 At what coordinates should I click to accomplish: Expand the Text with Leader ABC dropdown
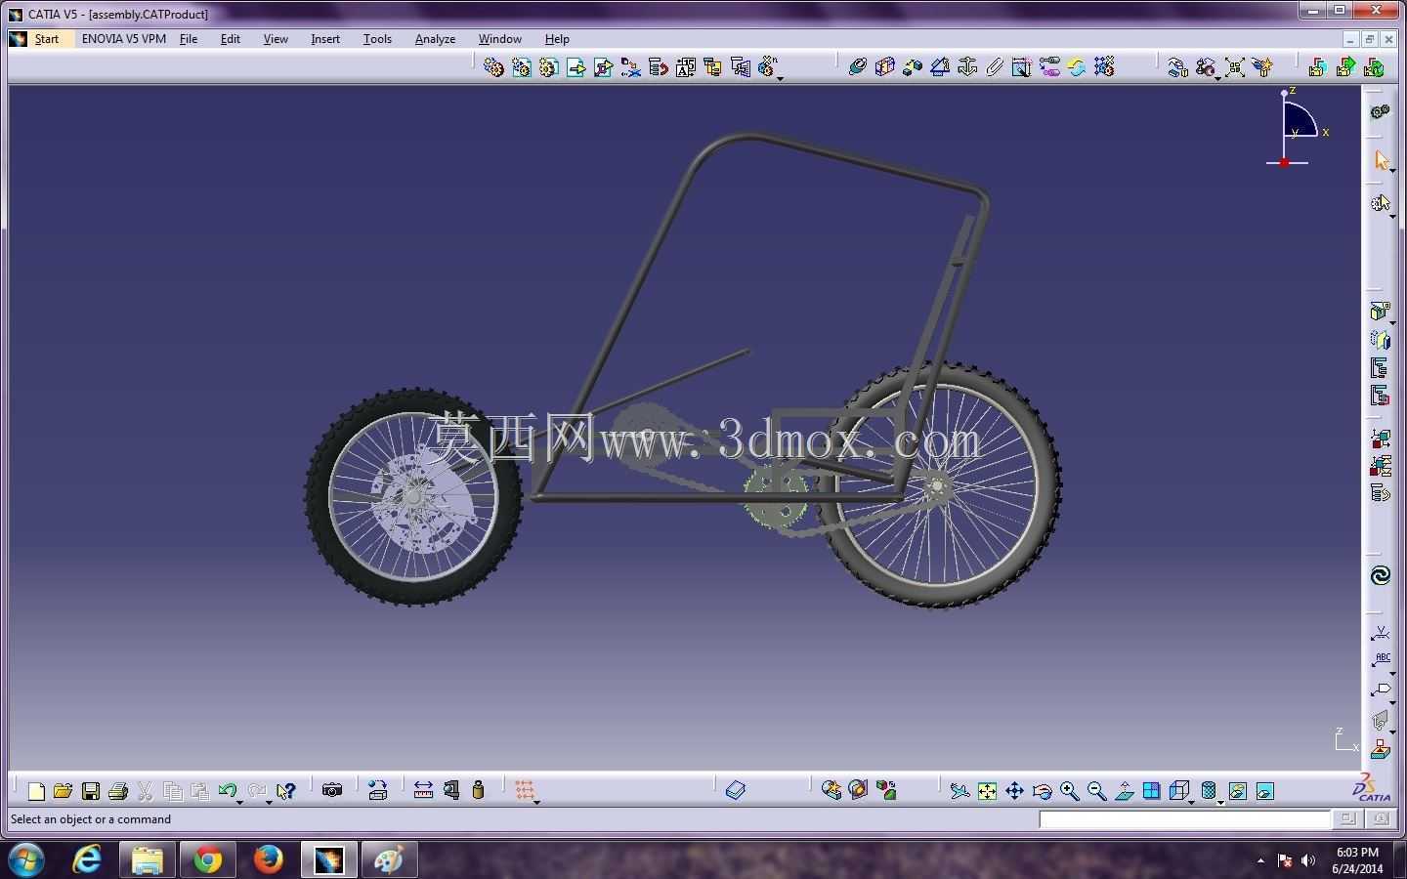pos(1391,673)
